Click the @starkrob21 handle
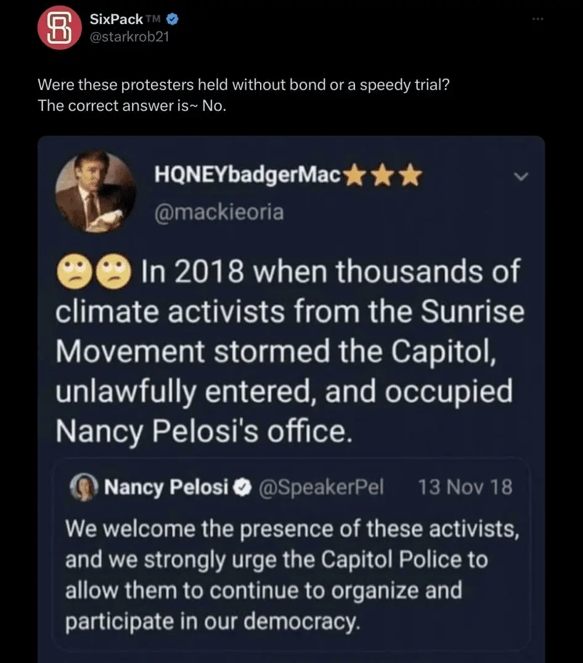Image resolution: width=583 pixels, height=663 pixels. [129, 36]
